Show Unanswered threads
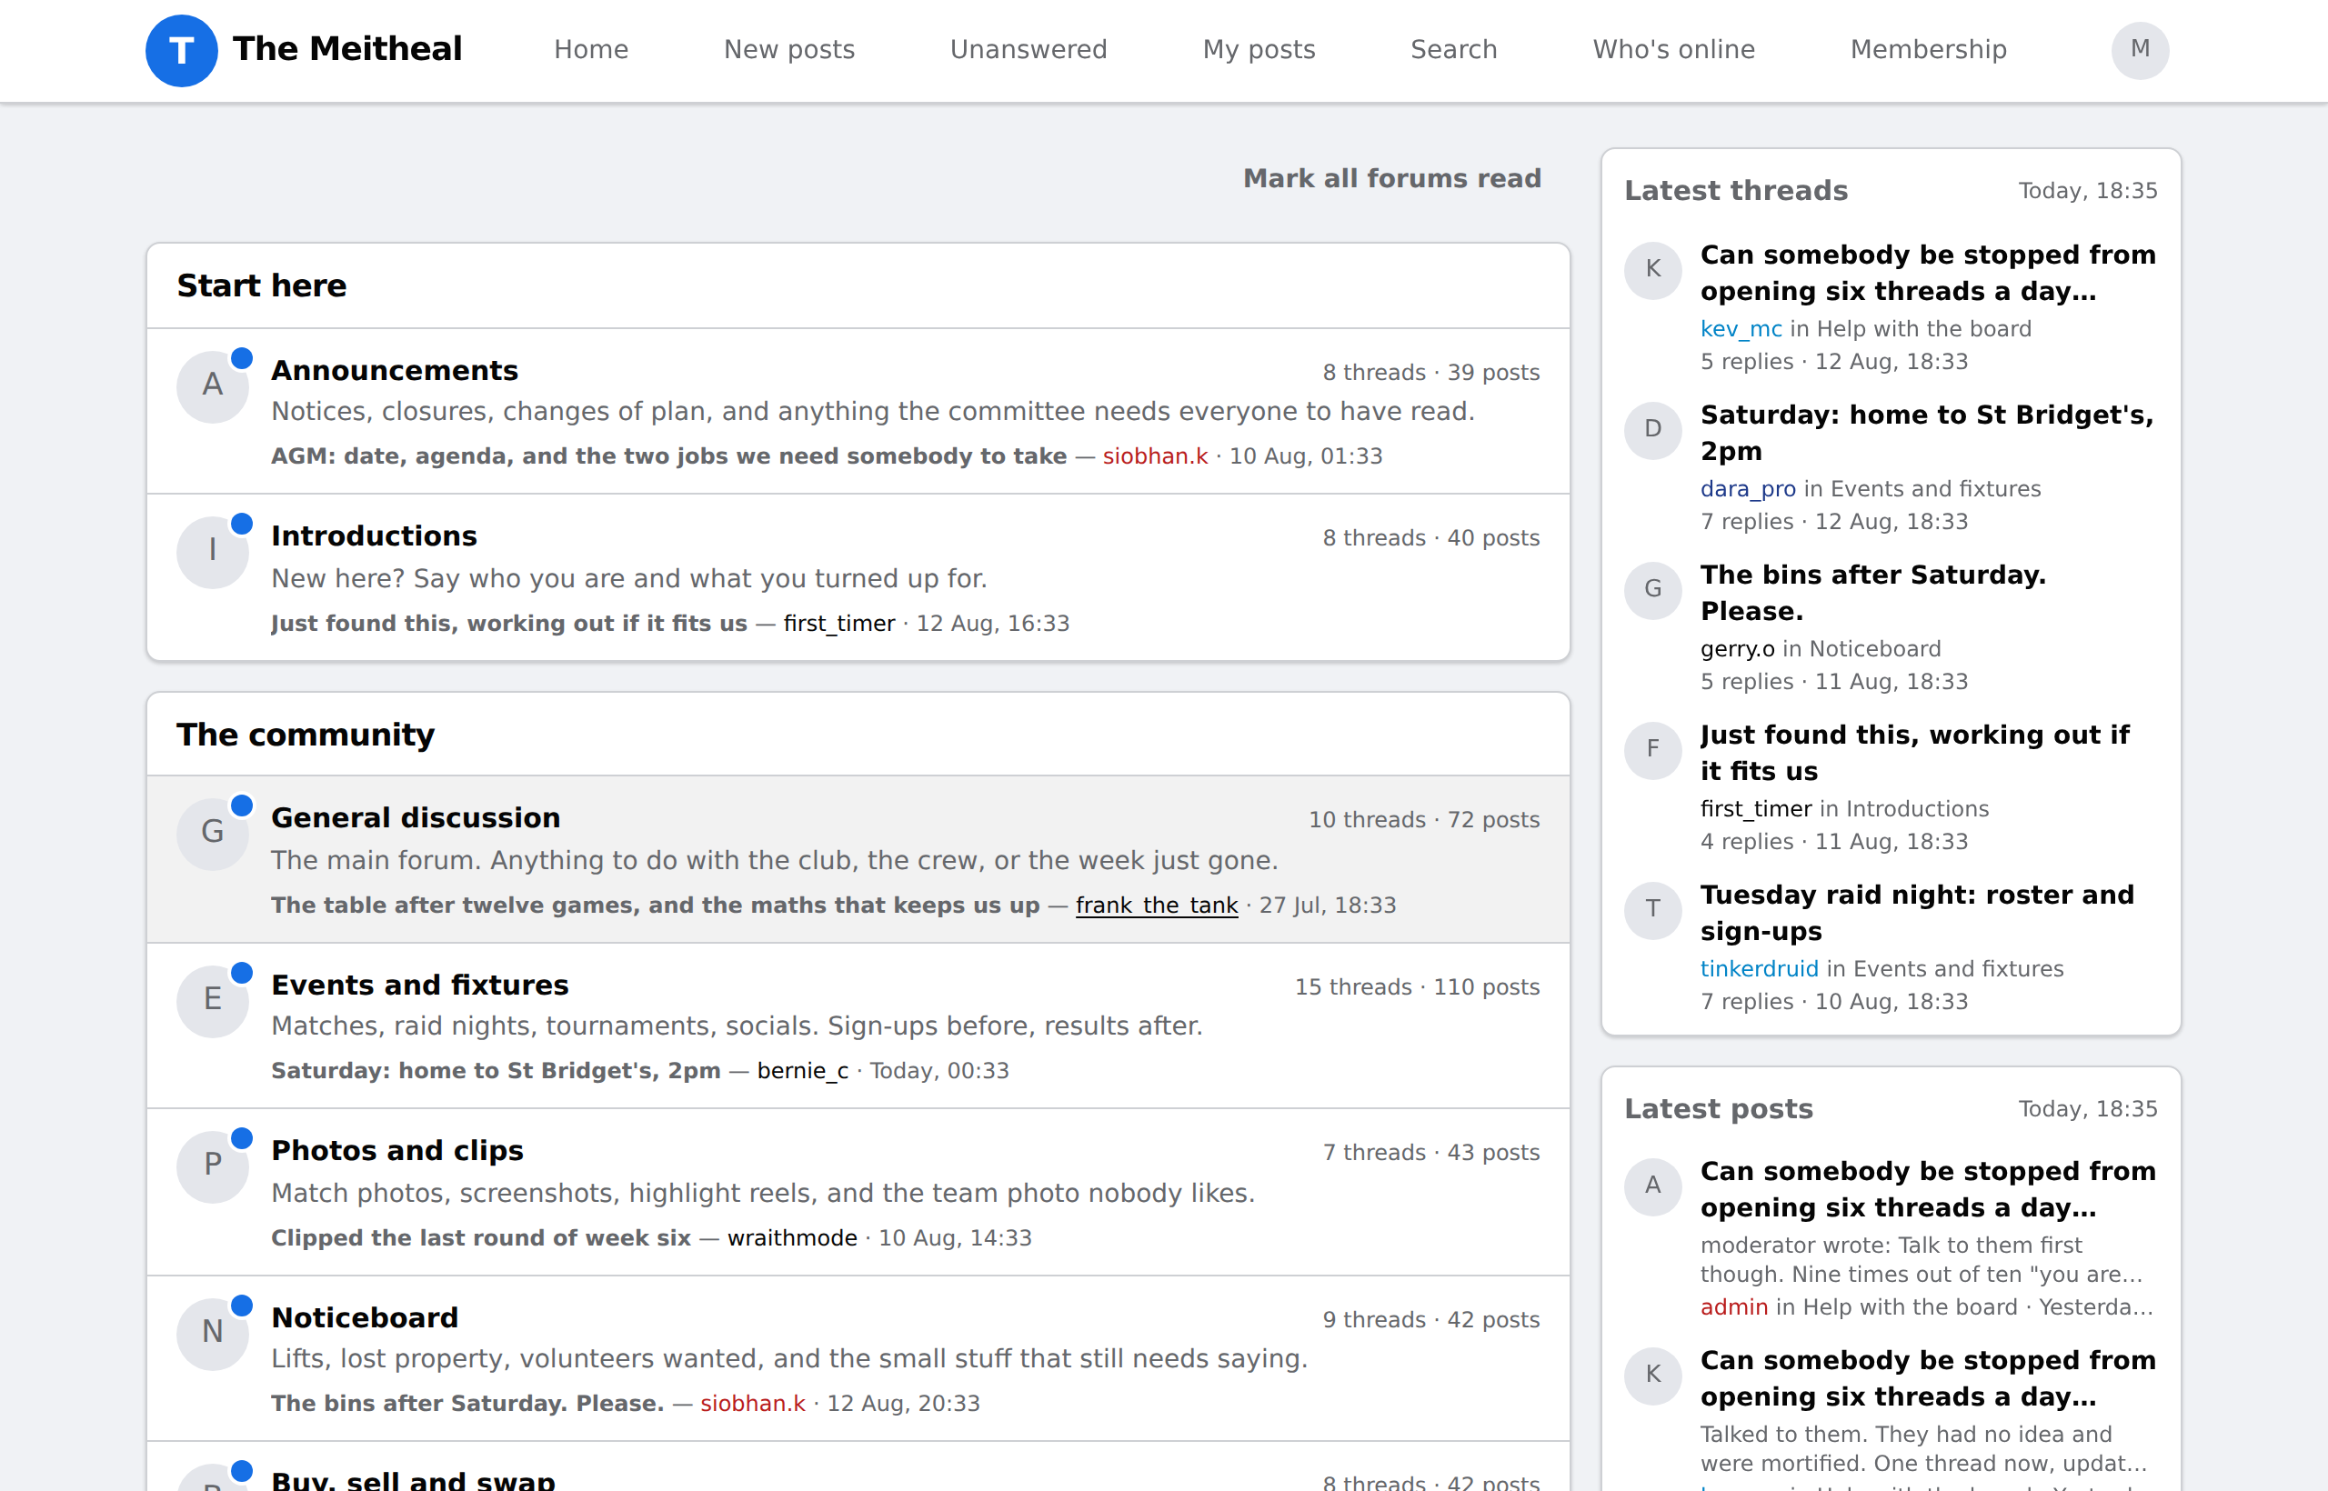This screenshot has width=2328, height=1491. pyautogui.click(x=1029, y=49)
